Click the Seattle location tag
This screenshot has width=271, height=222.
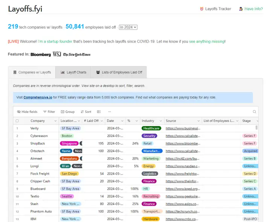pos(67,196)
